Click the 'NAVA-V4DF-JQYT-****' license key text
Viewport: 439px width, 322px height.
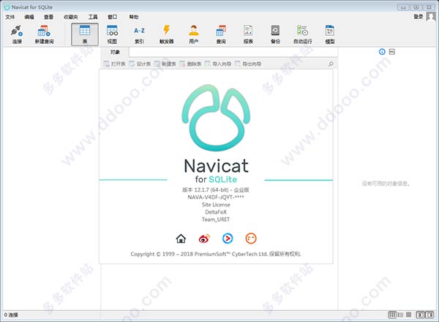[216, 197]
